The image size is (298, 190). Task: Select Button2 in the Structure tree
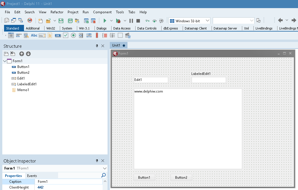[x=23, y=73]
